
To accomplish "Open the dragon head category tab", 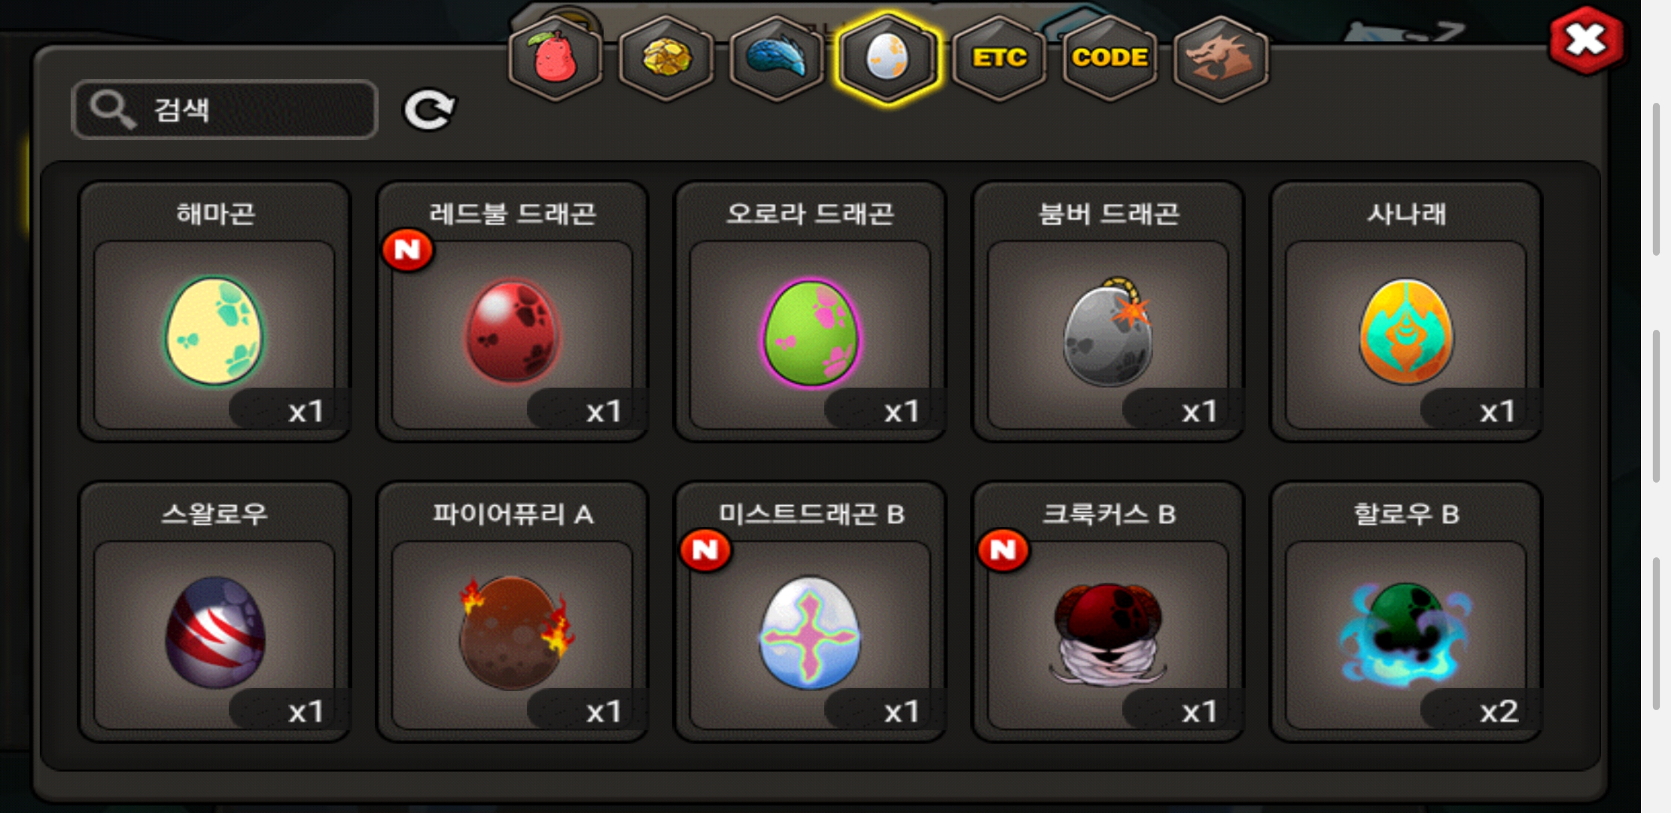I will click(x=1221, y=58).
